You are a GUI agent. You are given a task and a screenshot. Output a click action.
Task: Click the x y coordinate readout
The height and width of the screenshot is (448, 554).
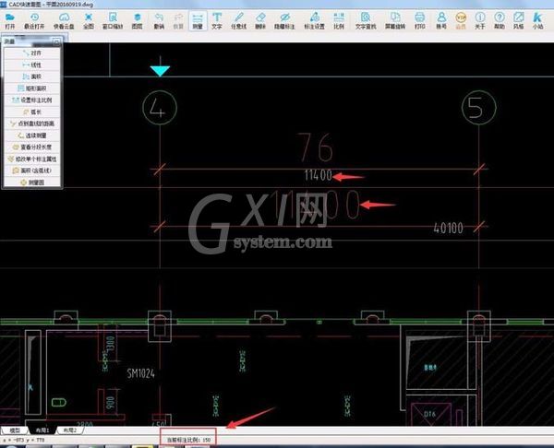point(24,440)
